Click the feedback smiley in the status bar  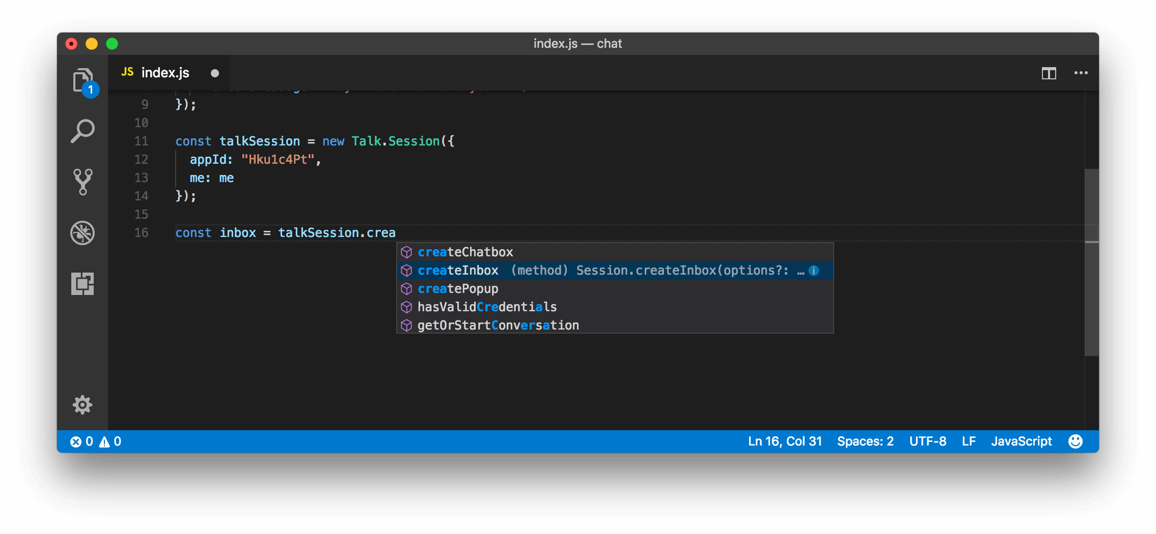click(1076, 441)
